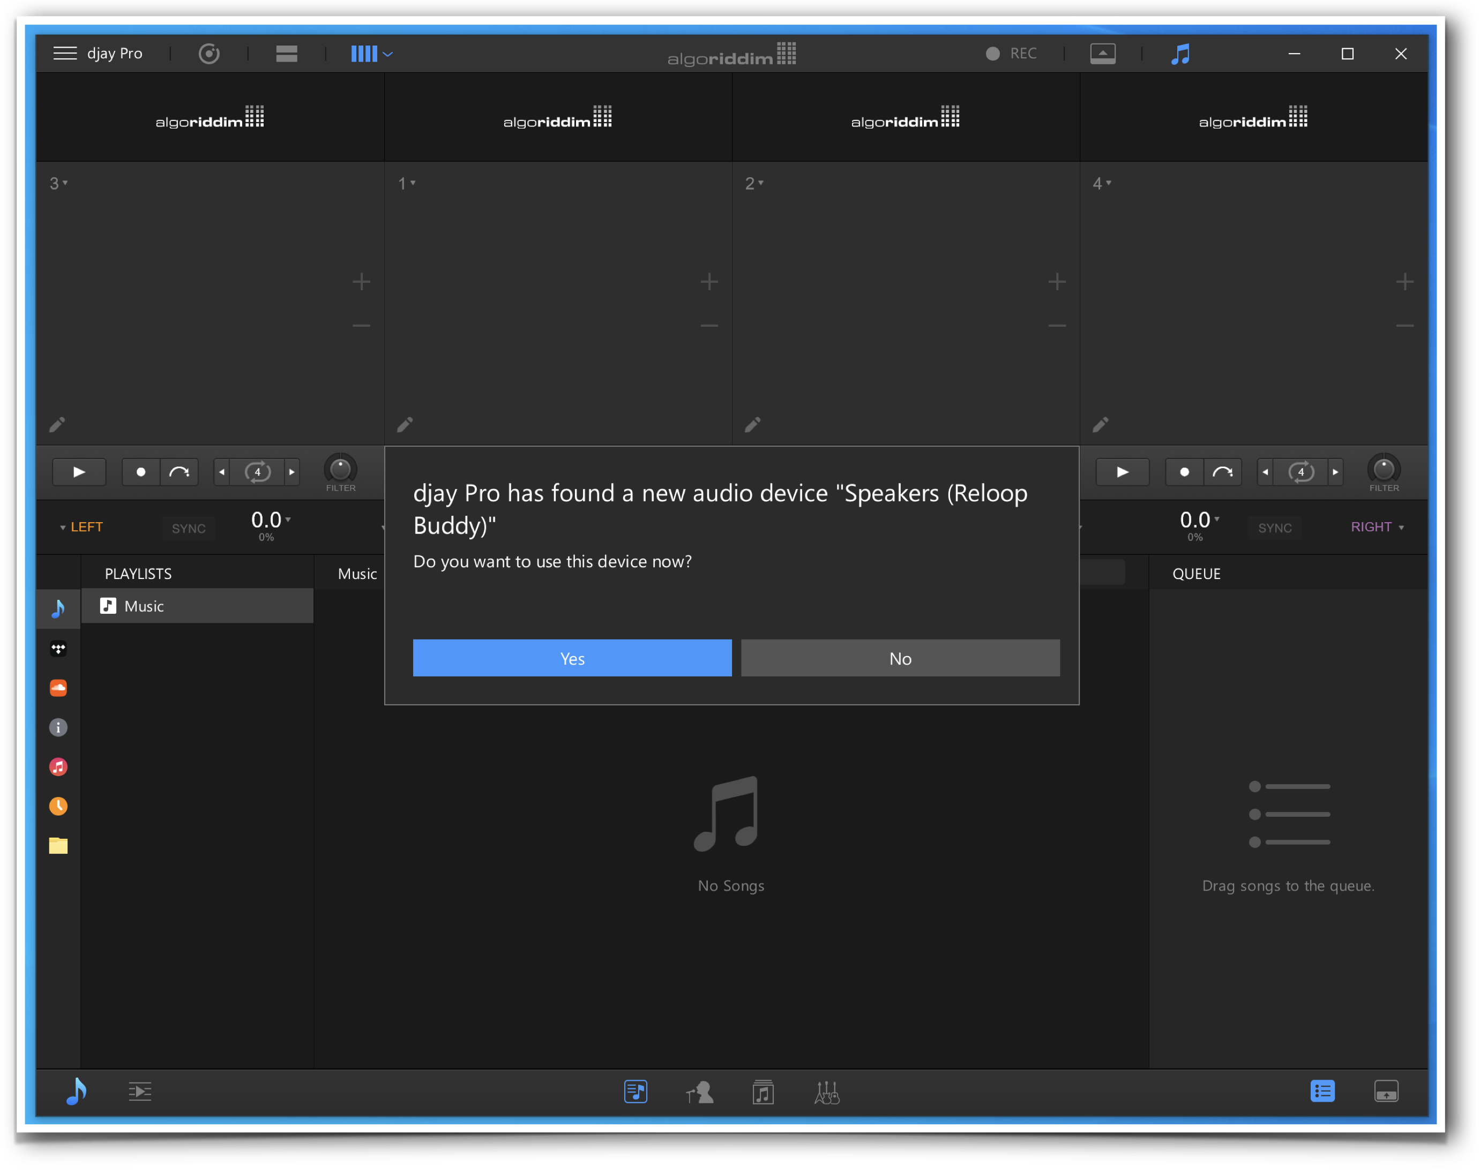
Task: Select the Music playlist row
Action: (x=198, y=606)
